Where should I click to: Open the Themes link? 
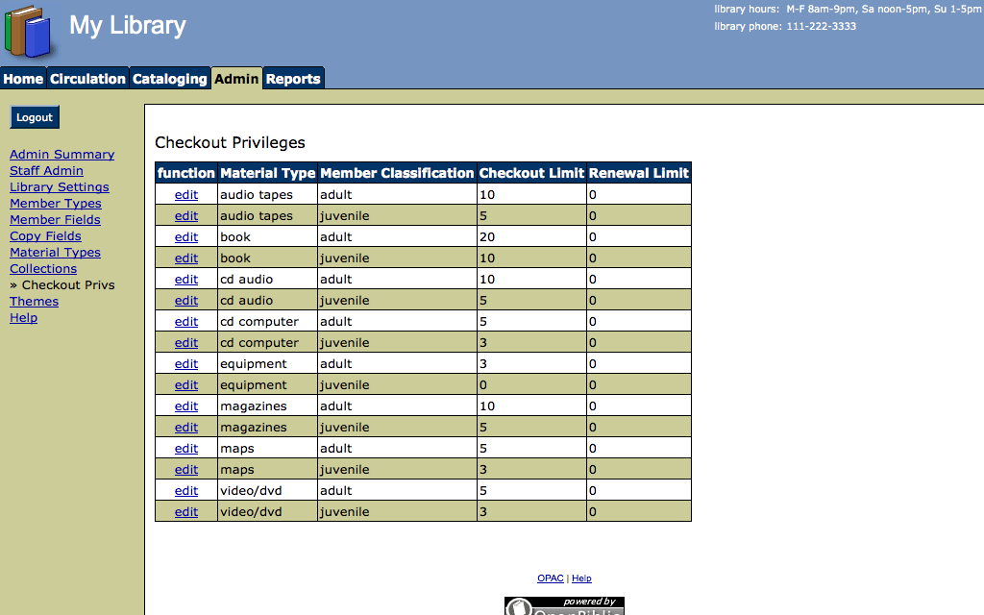point(34,301)
